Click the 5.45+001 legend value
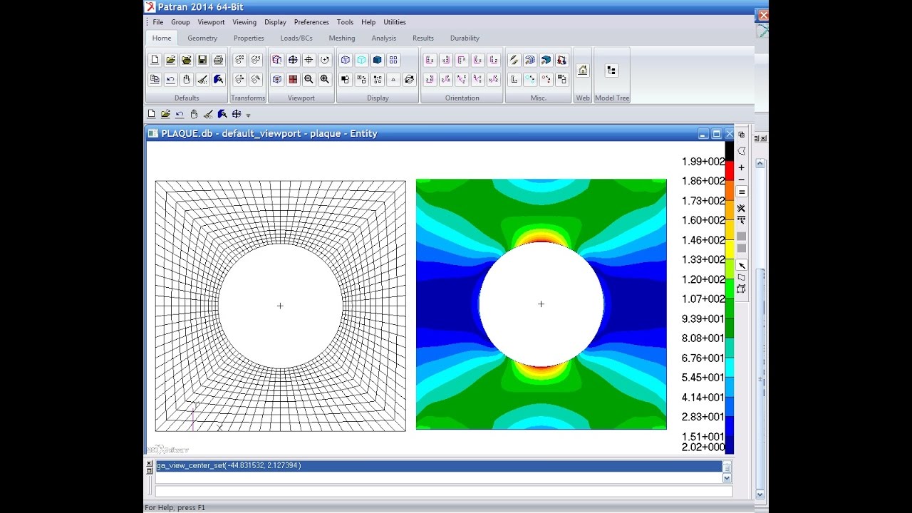Screen dimensions: 912x513 [x=703, y=378]
